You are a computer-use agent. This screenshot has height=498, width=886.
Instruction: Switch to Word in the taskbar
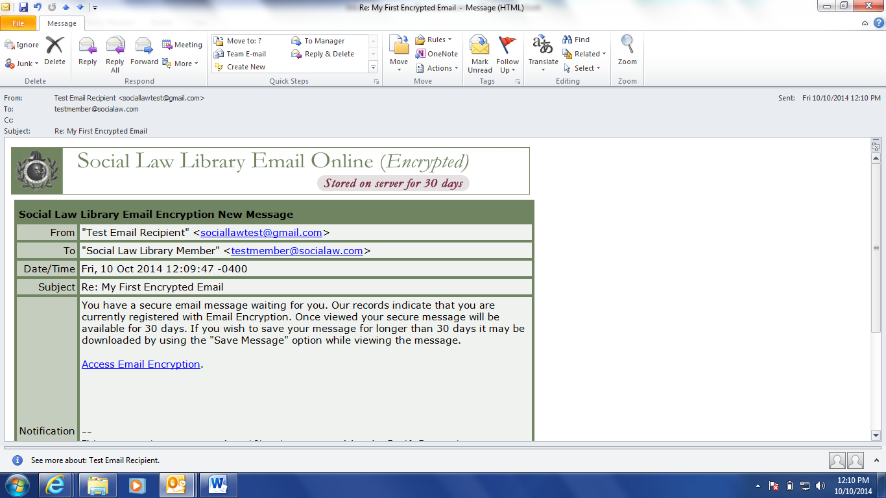218,485
